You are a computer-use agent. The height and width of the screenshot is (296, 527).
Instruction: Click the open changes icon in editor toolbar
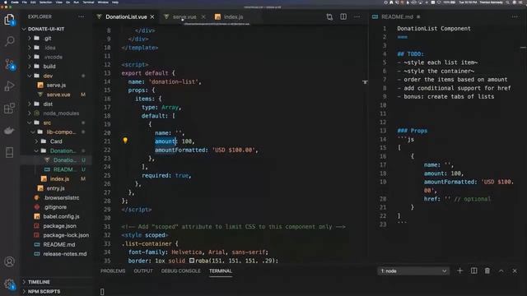click(329, 16)
